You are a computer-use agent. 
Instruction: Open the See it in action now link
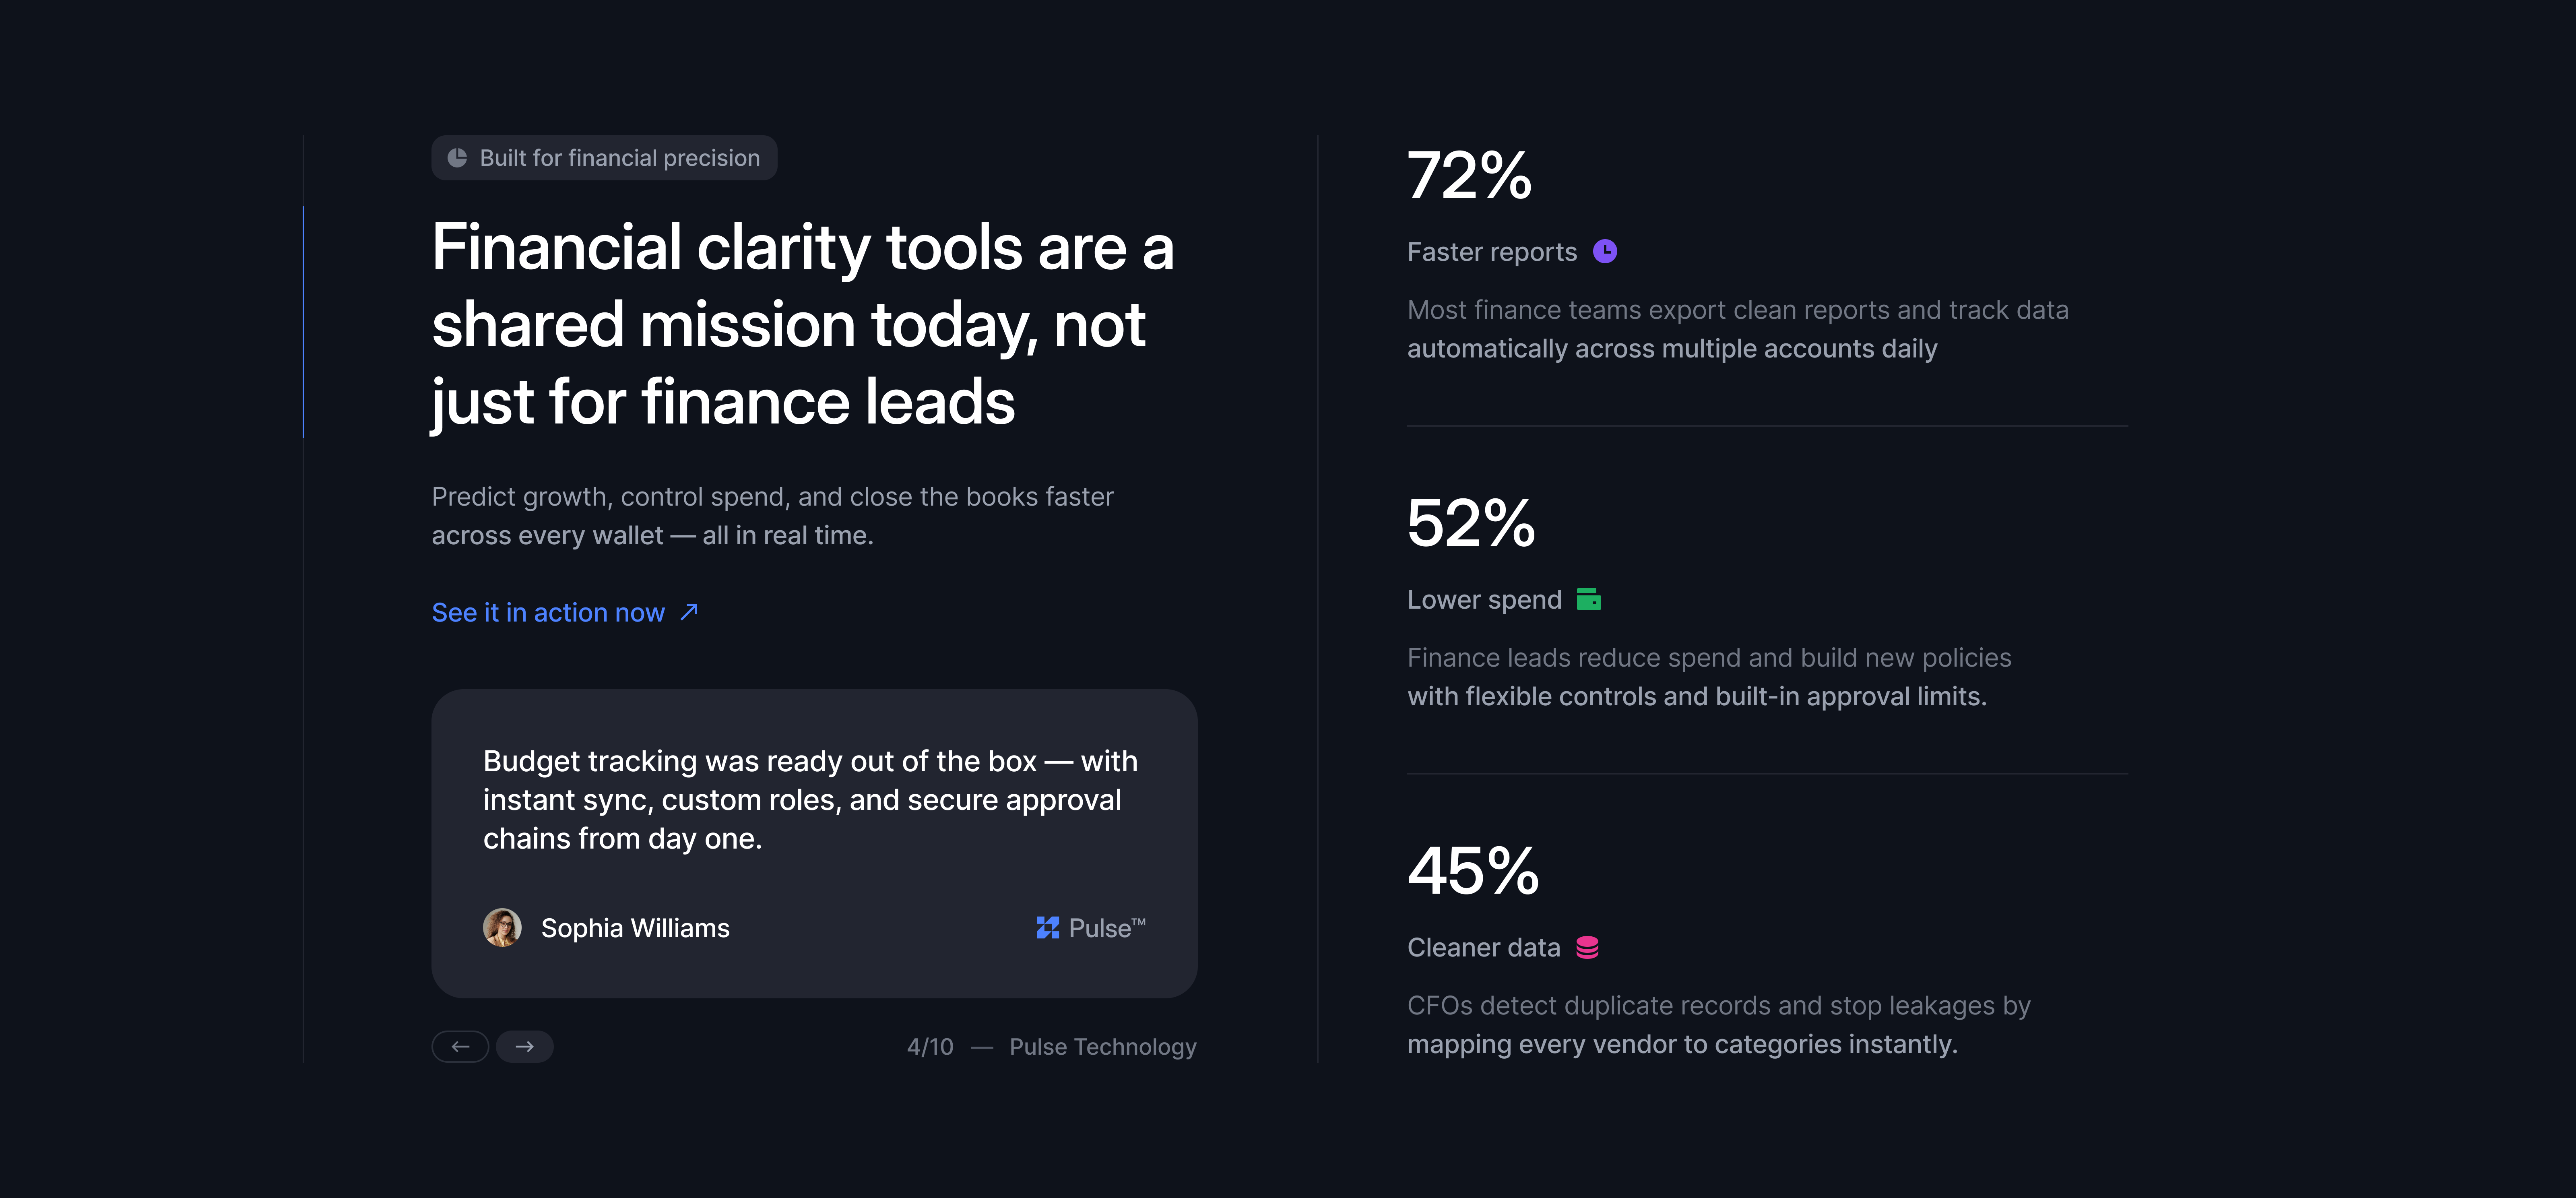tap(547, 612)
